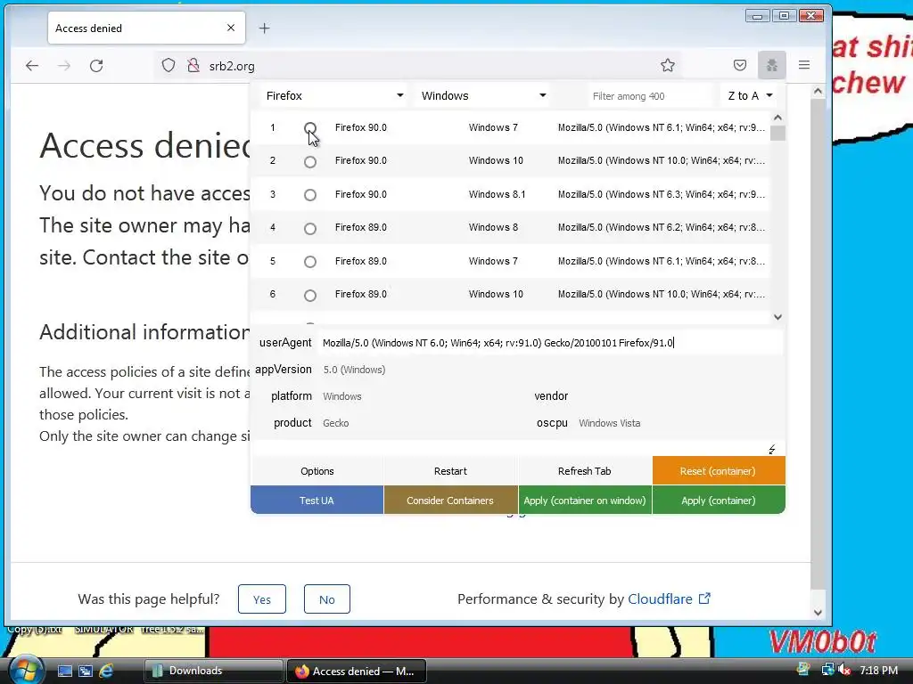This screenshot has height=684, width=913.
Task: Click the network tray icon
Action: (827, 670)
